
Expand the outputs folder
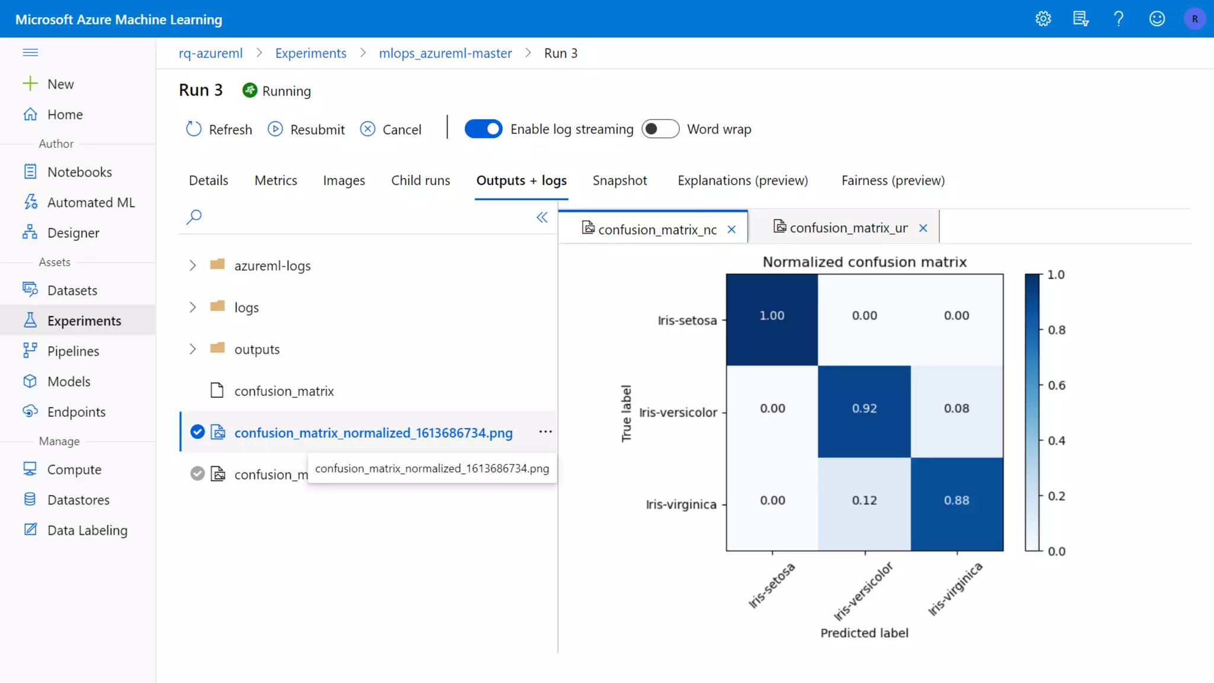(193, 349)
